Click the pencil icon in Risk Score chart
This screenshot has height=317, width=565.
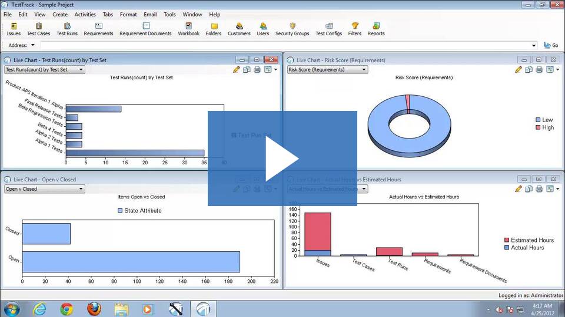click(x=519, y=70)
